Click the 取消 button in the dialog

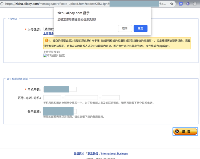click(x=125, y=28)
